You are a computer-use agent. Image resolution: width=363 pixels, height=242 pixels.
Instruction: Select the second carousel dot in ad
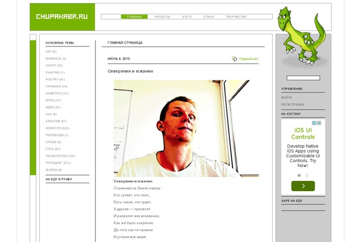coord(307,175)
